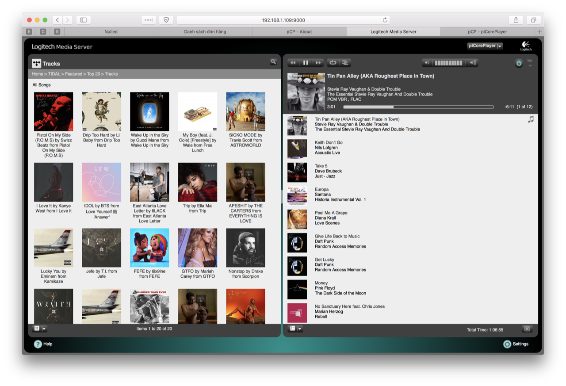Image resolution: width=566 pixels, height=386 pixels.
Task: Click the music note icon on playing track
Action: [531, 119]
